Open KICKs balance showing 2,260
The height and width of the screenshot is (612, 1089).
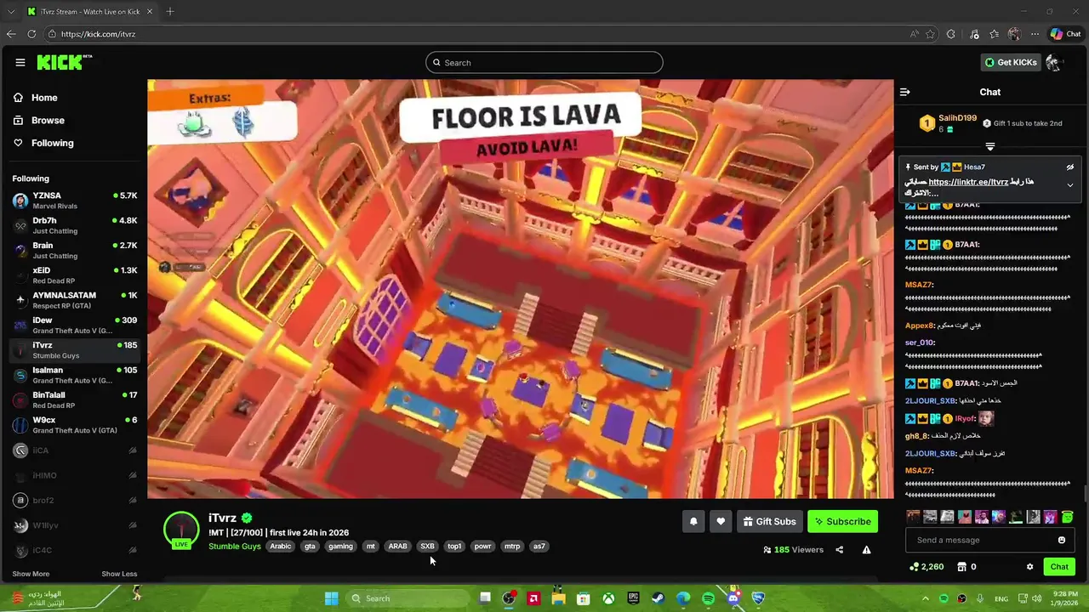point(927,567)
